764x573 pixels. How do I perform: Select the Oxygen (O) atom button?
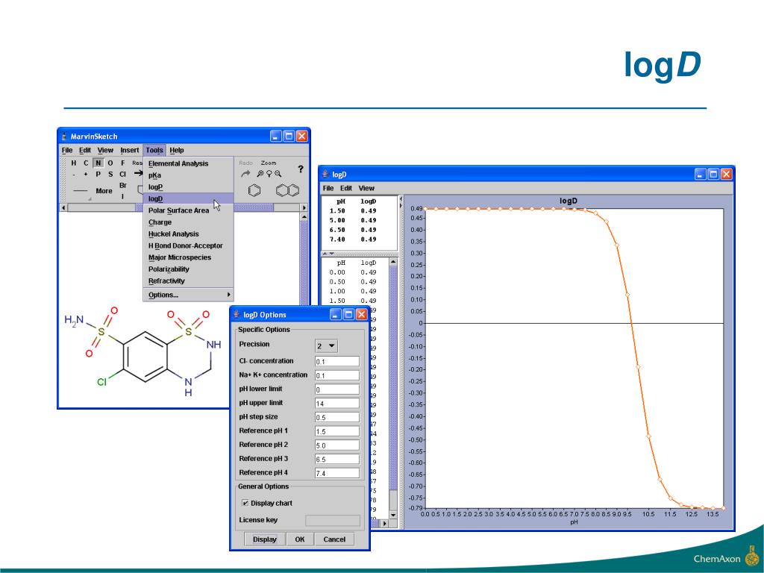(x=110, y=163)
